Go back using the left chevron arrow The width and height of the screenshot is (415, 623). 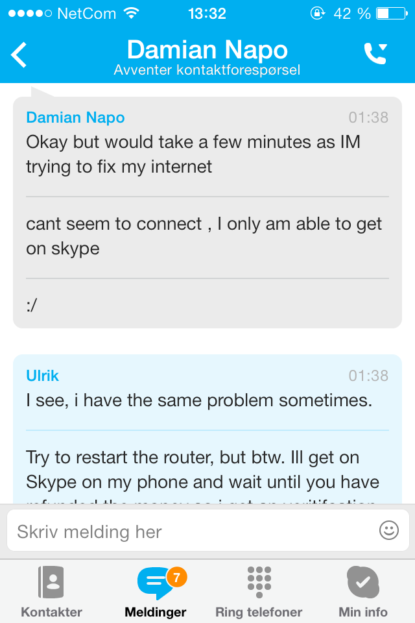click(x=19, y=55)
